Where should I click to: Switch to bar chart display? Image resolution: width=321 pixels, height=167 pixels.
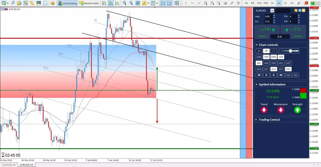(104, 3)
